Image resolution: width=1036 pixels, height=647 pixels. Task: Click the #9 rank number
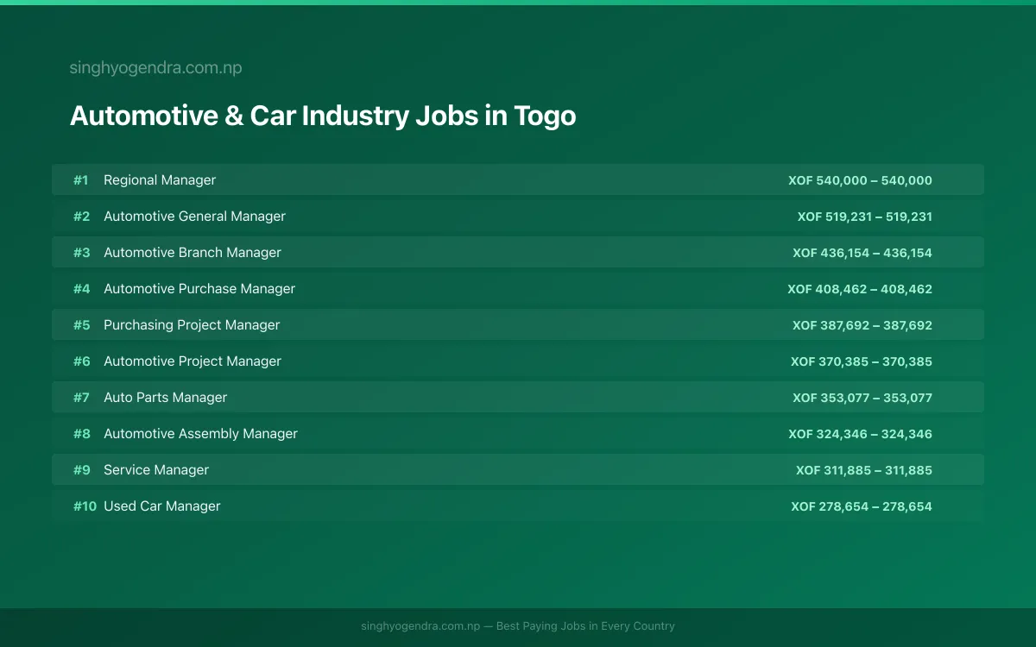pyautogui.click(x=81, y=470)
